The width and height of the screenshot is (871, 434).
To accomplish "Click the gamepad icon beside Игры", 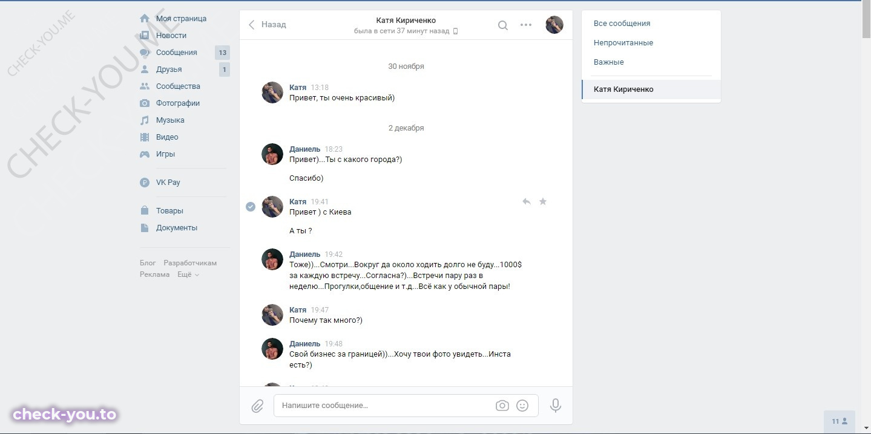I will [145, 154].
